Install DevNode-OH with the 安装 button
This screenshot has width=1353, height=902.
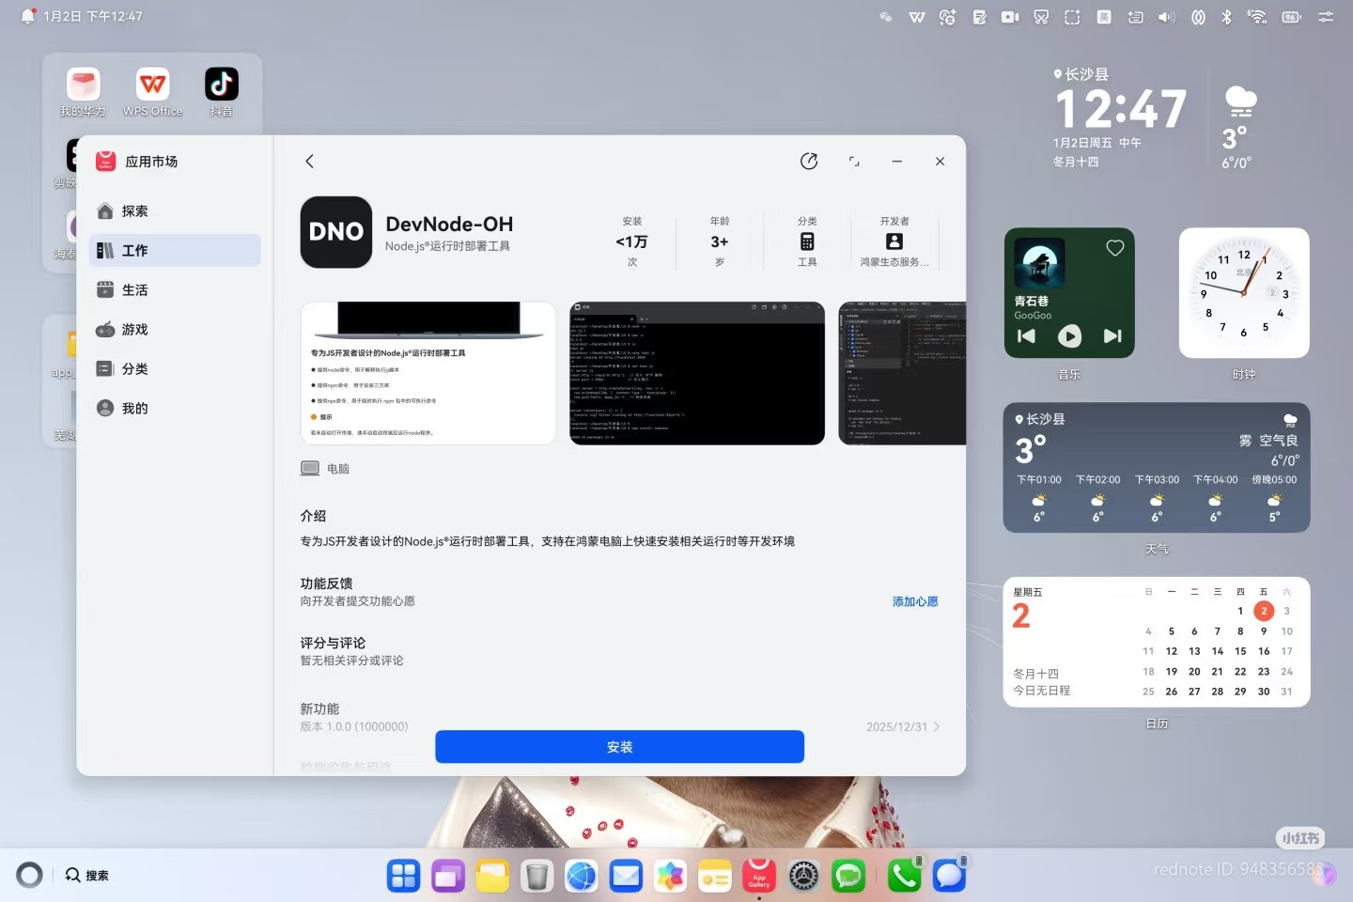pos(619,747)
